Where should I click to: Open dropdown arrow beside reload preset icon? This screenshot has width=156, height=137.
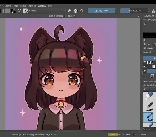(86, 11)
